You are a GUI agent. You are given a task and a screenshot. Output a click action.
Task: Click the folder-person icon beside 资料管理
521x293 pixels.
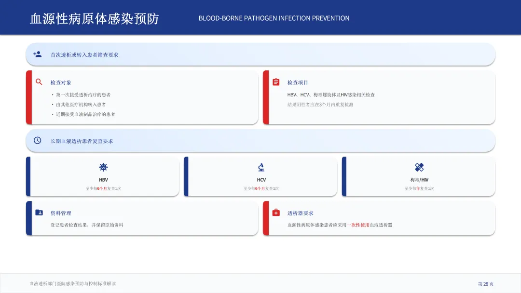pyautogui.click(x=39, y=213)
